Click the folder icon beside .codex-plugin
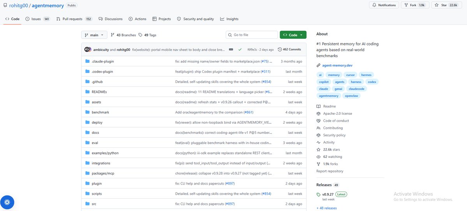The height and width of the screenshot is (211, 467). tap(87, 71)
